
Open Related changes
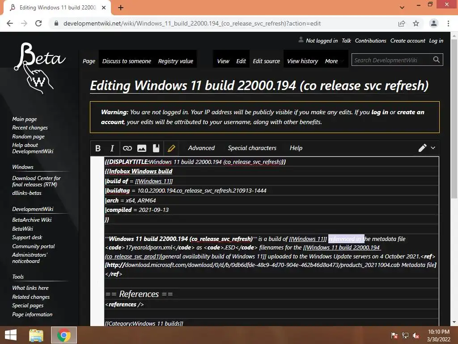point(31,297)
